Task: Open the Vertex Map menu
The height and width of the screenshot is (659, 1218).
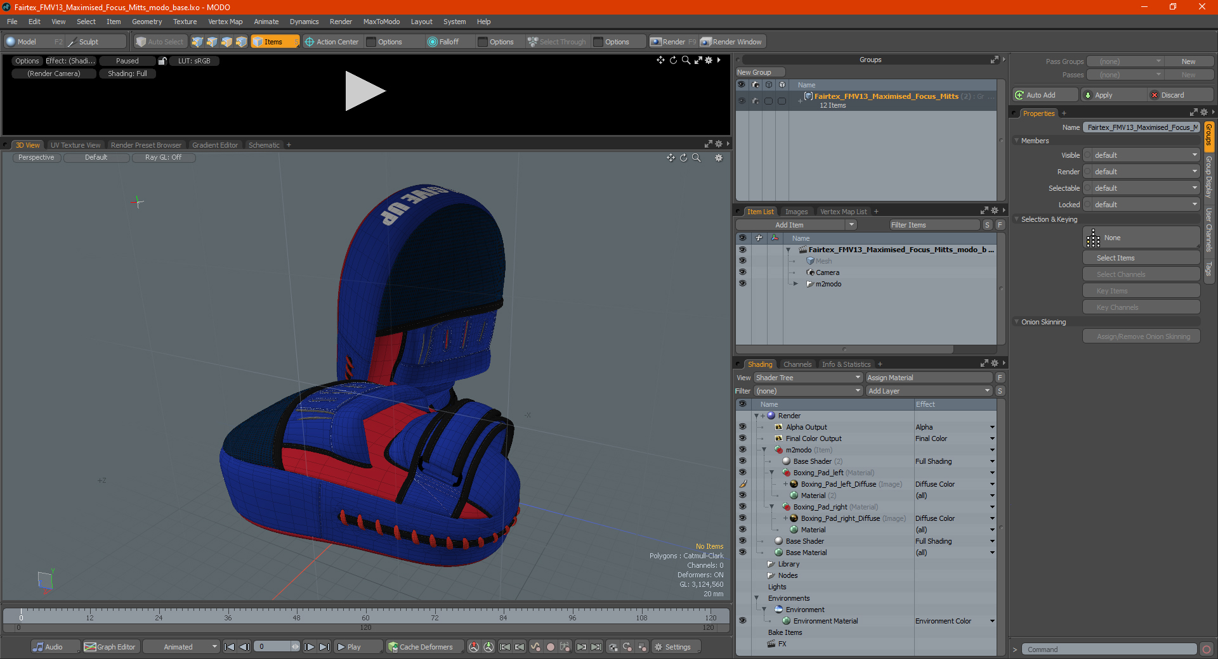Action: click(x=225, y=22)
